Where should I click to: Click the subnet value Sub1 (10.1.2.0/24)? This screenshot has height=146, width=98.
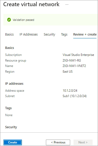(75, 96)
